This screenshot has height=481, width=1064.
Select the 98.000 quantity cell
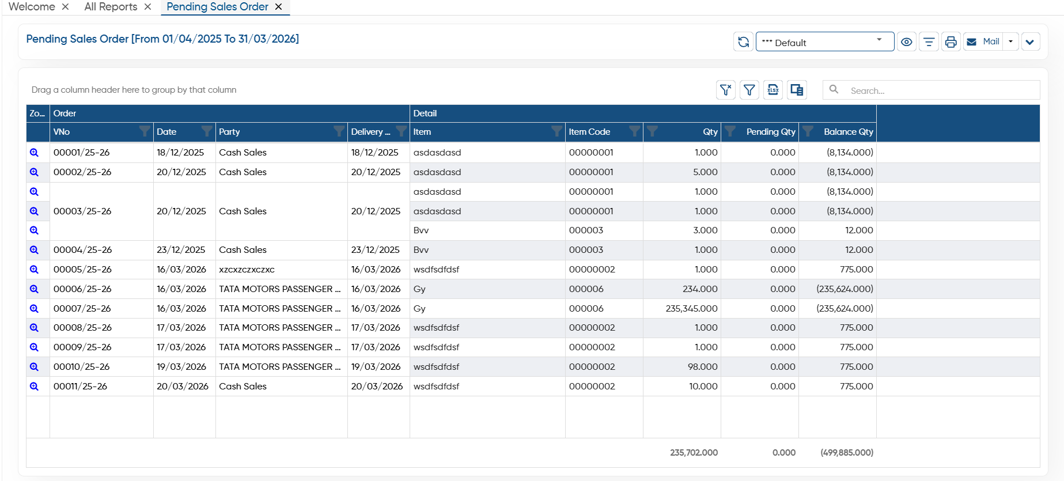pos(682,367)
